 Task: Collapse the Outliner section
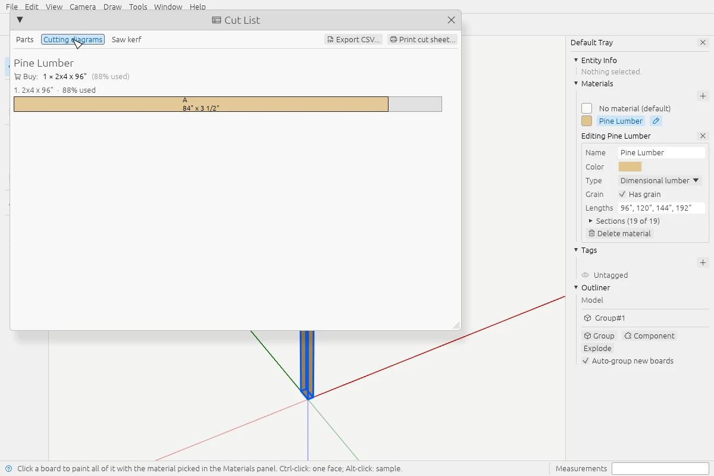click(576, 287)
